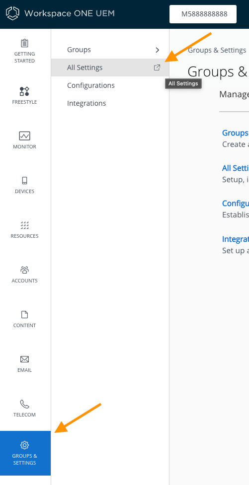This screenshot has height=485, width=249.
Task: Click the All Settings external link icon
Action: click(158, 68)
